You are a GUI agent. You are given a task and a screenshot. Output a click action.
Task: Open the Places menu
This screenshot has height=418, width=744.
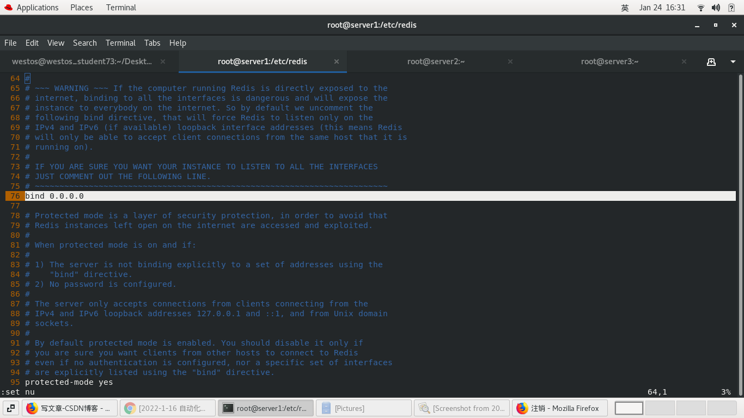82,8
